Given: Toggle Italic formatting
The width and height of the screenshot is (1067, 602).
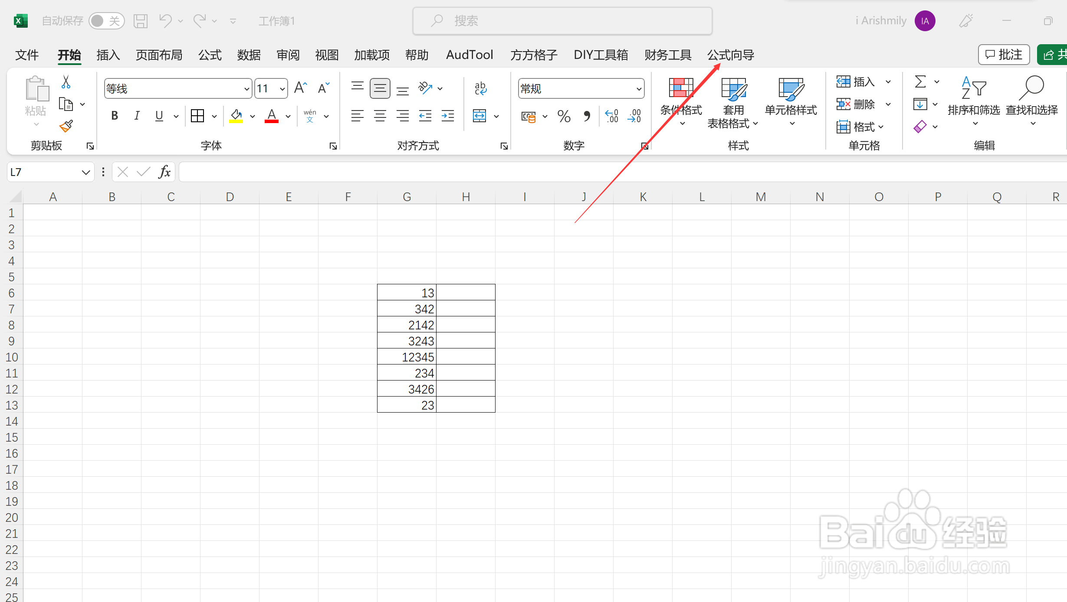Looking at the screenshot, I should [137, 116].
